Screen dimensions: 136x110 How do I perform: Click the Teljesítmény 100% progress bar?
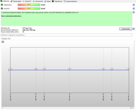(x=29, y=5)
